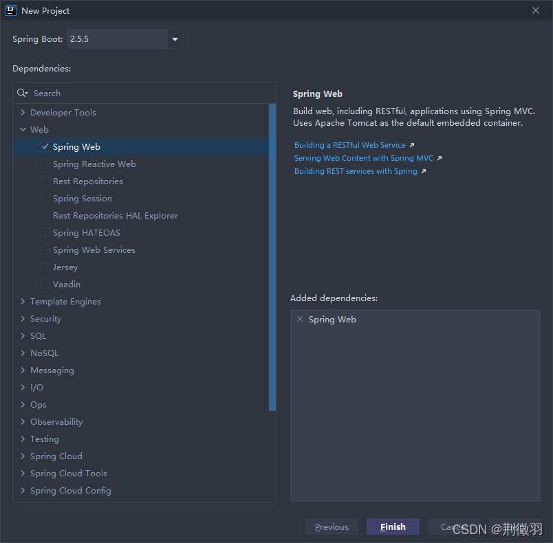
Task: Click the 2.5.5 version value
Action: (79, 39)
